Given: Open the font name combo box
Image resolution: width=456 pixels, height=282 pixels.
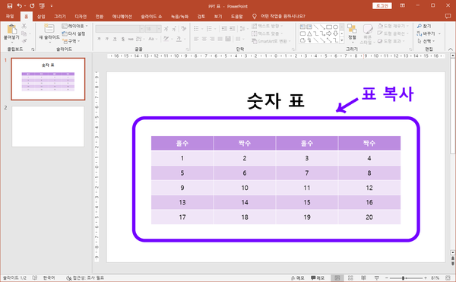Looking at the screenshot, I should pos(119,29).
